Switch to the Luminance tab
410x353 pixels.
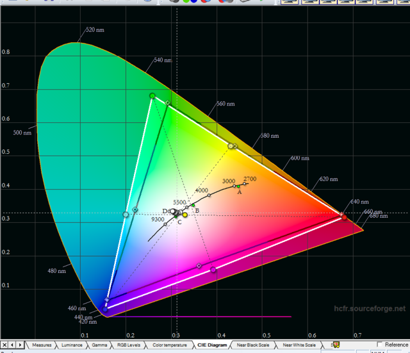[72, 345]
